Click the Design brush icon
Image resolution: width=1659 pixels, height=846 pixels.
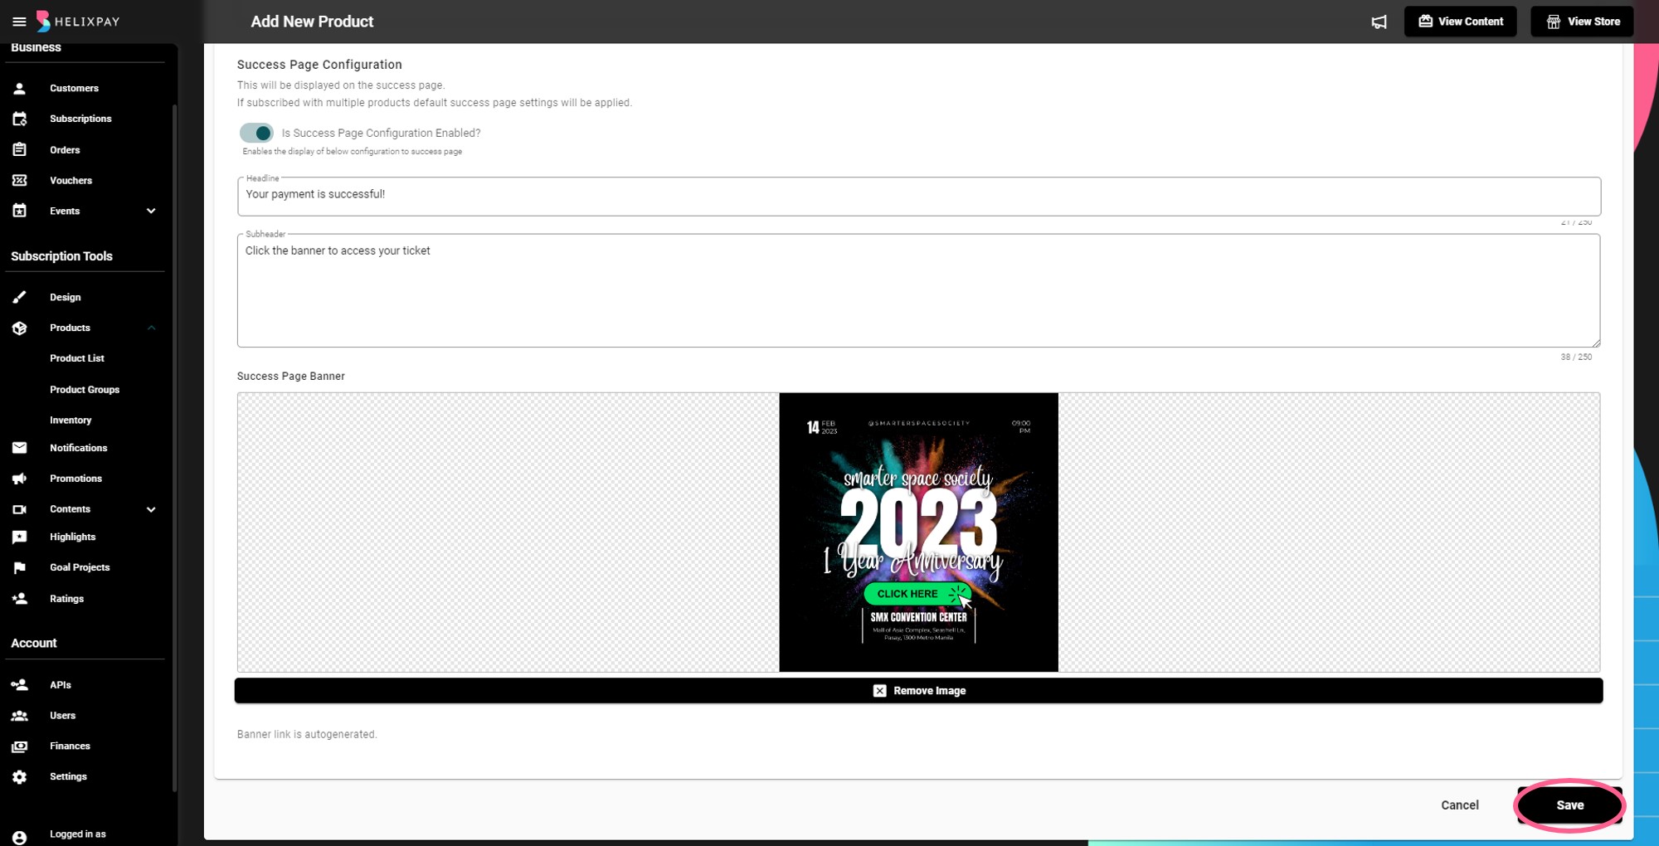click(20, 297)
